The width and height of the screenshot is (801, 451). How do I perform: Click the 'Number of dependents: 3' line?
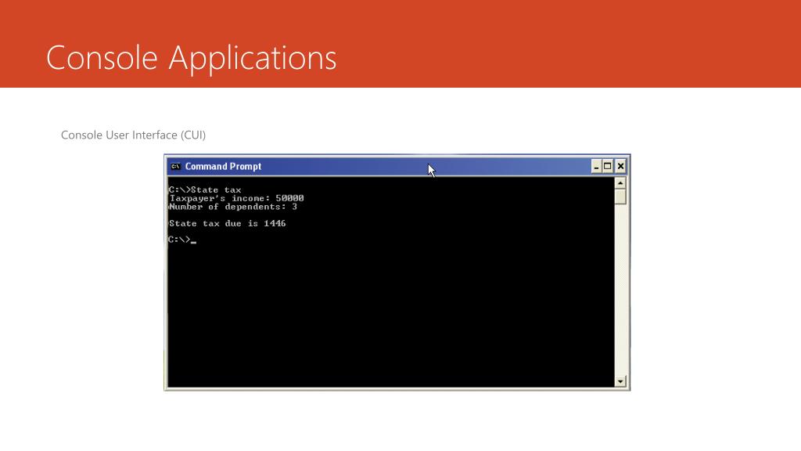(233, 207)
